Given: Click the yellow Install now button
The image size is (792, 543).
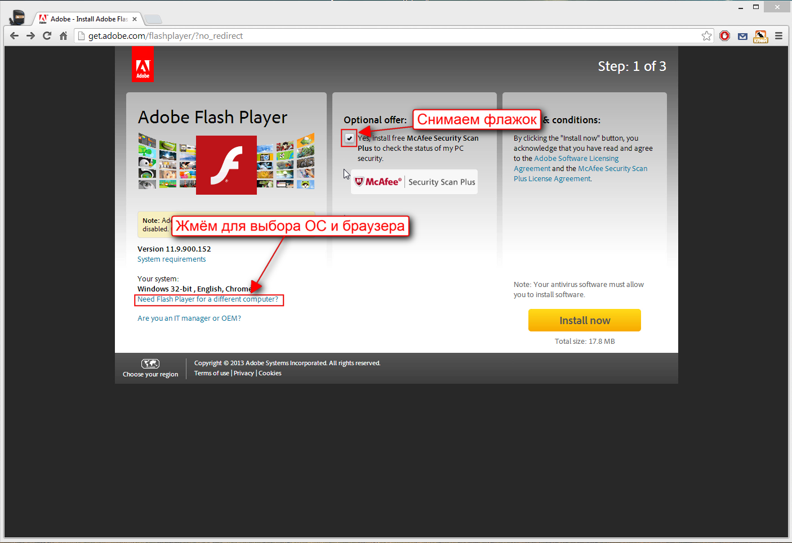Looking at the screenshot, I should pos(585,320).
